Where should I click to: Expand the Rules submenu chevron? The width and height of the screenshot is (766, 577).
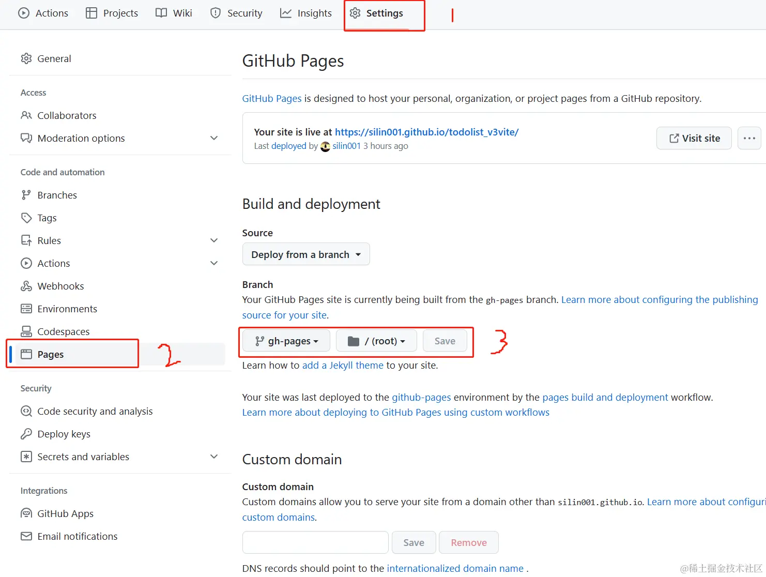tap(214, 240)
